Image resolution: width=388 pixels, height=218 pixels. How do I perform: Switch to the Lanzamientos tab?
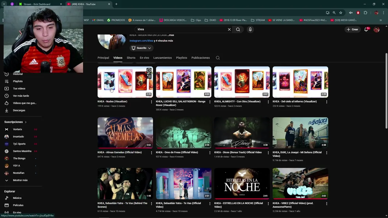click(x=162, y=58)
